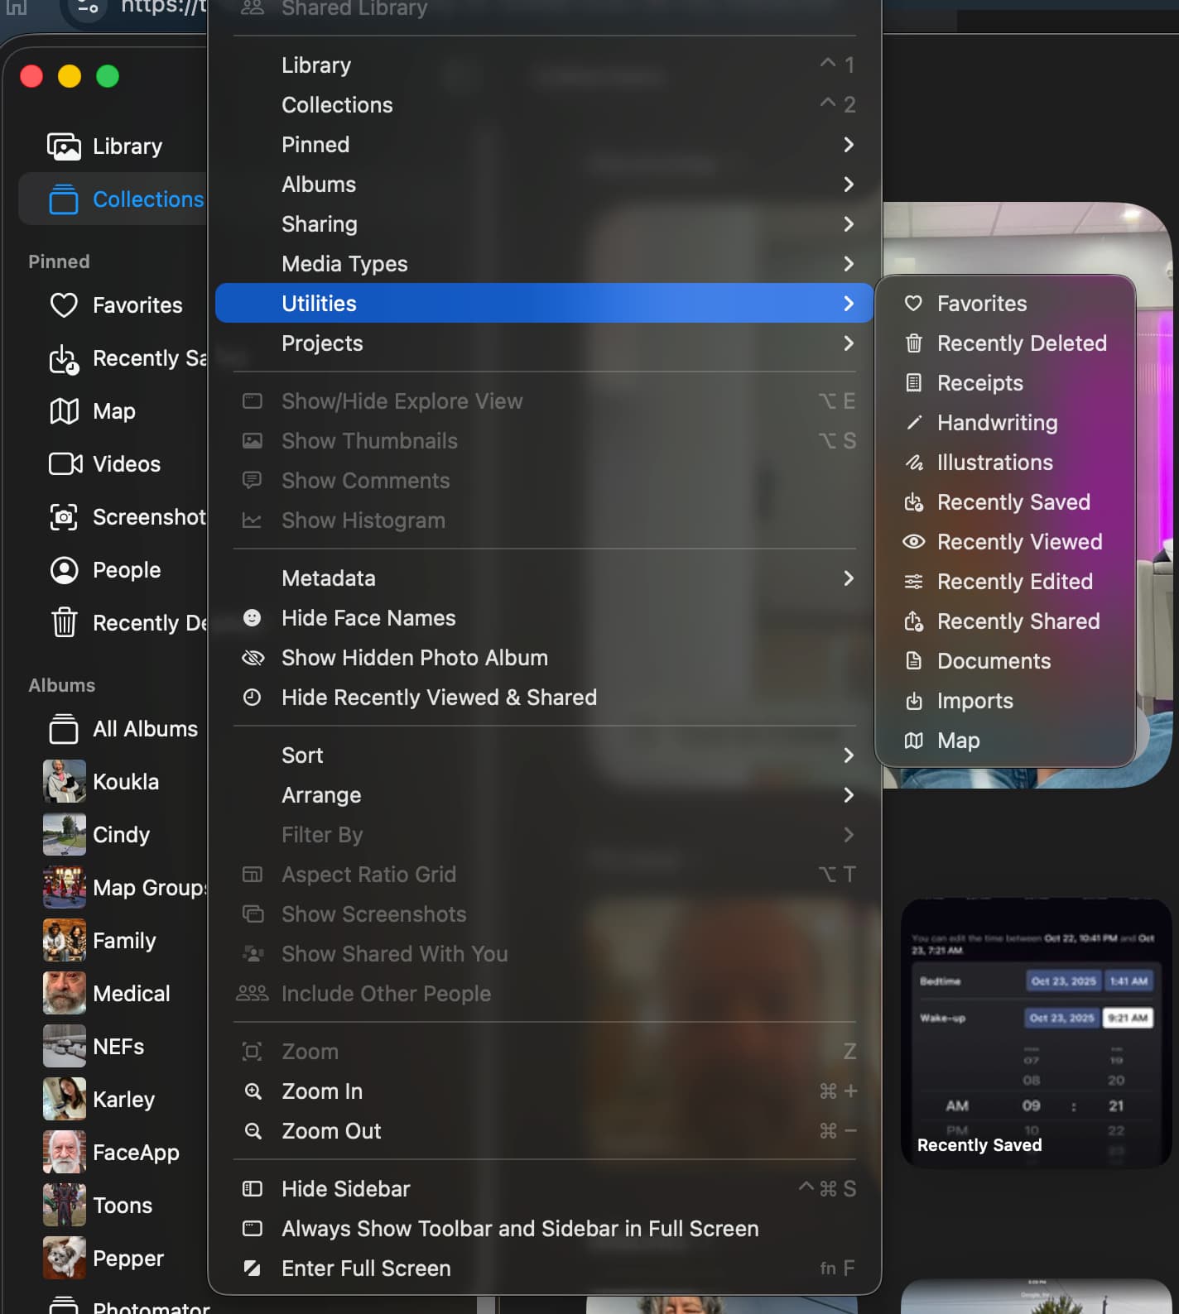The width and height of the screenshot is (1179, 1314).
Task: Select Imports in the Utilities submenu
Action: pos(974,701)
